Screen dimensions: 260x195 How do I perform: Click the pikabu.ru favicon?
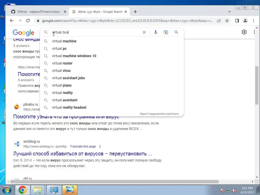[x=17, y=107]
